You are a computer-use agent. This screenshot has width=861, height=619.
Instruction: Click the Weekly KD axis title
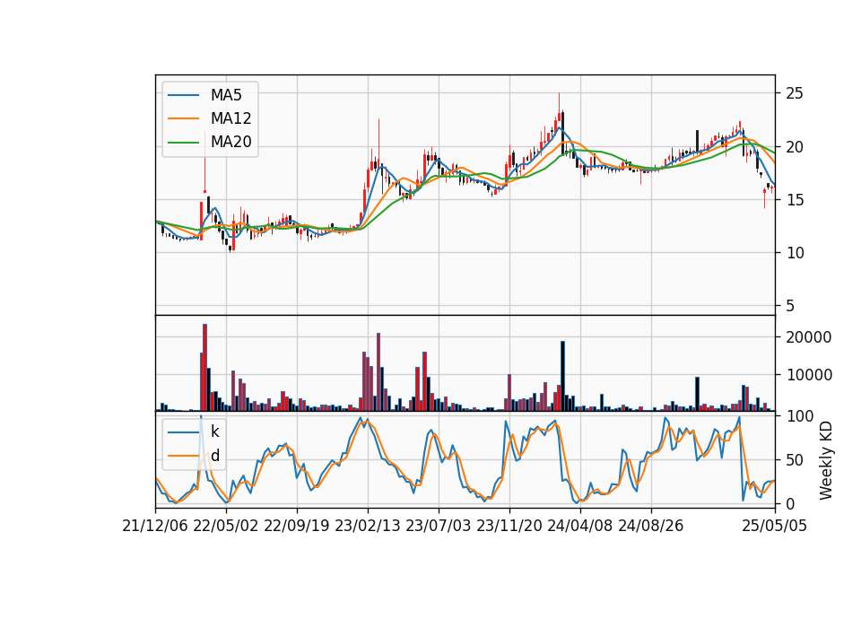pyautogui.click(x=826, y=460)
